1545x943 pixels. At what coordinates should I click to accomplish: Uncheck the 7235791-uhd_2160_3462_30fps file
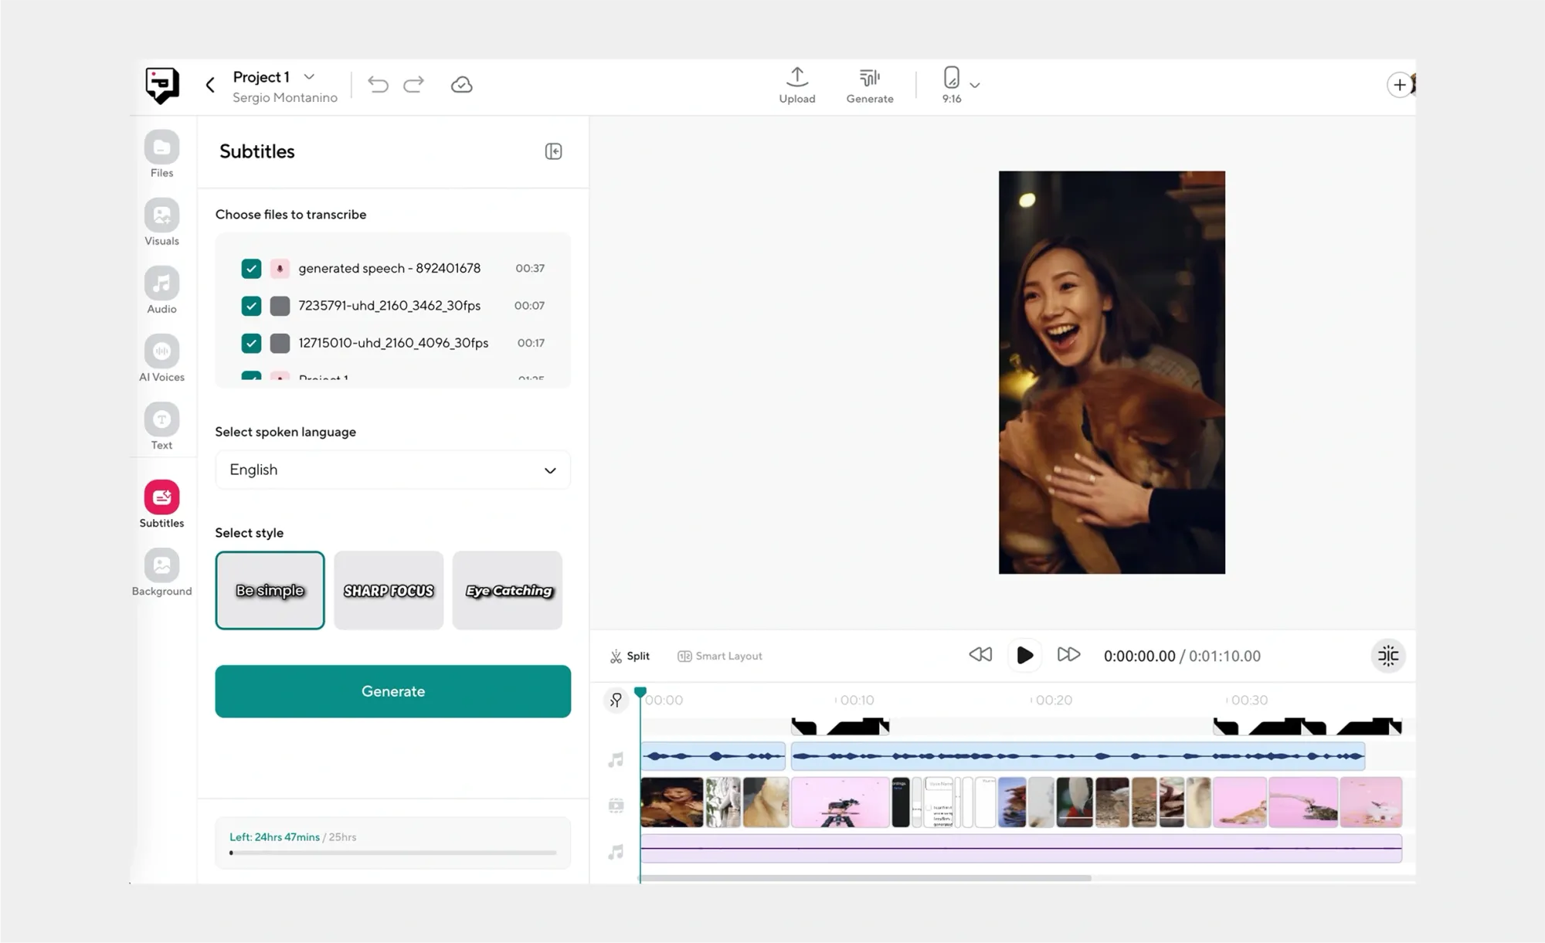[x=251, y=306]
